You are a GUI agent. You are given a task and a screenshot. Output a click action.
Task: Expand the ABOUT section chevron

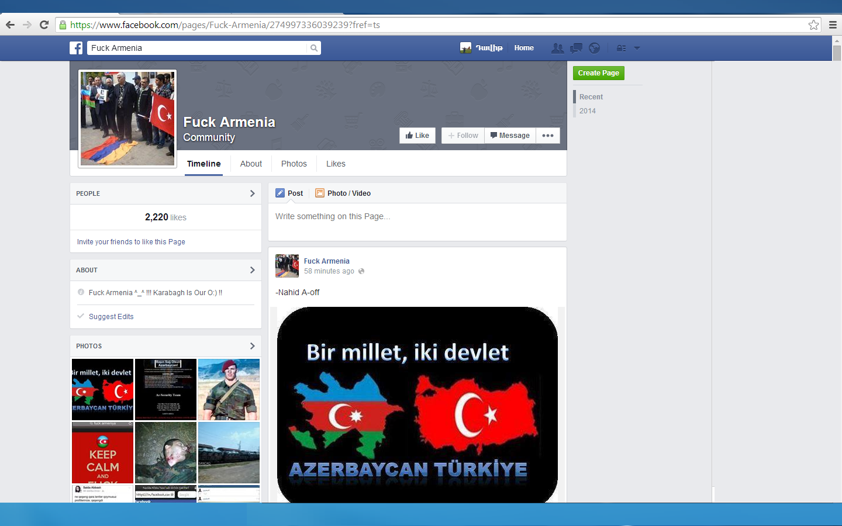click(253, 270)
